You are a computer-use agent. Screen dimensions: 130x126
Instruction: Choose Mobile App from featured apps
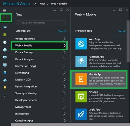(x=99, y=79)
